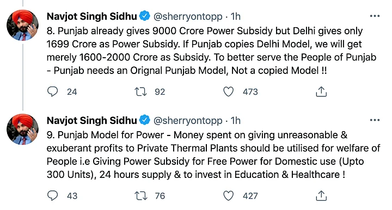392x210 pixels.
Task: Open Navjot Singh Sidhu name on second tweet
Action: coord(92,121)
